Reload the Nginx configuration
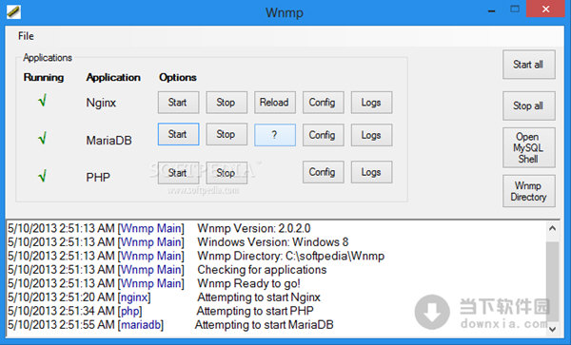 [x=275, y=103]
